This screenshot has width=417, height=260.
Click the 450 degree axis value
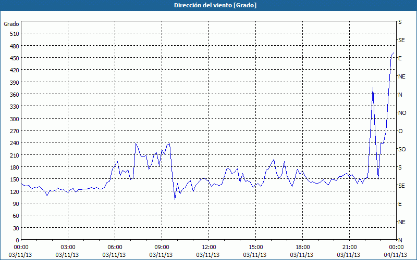[15, 58]
